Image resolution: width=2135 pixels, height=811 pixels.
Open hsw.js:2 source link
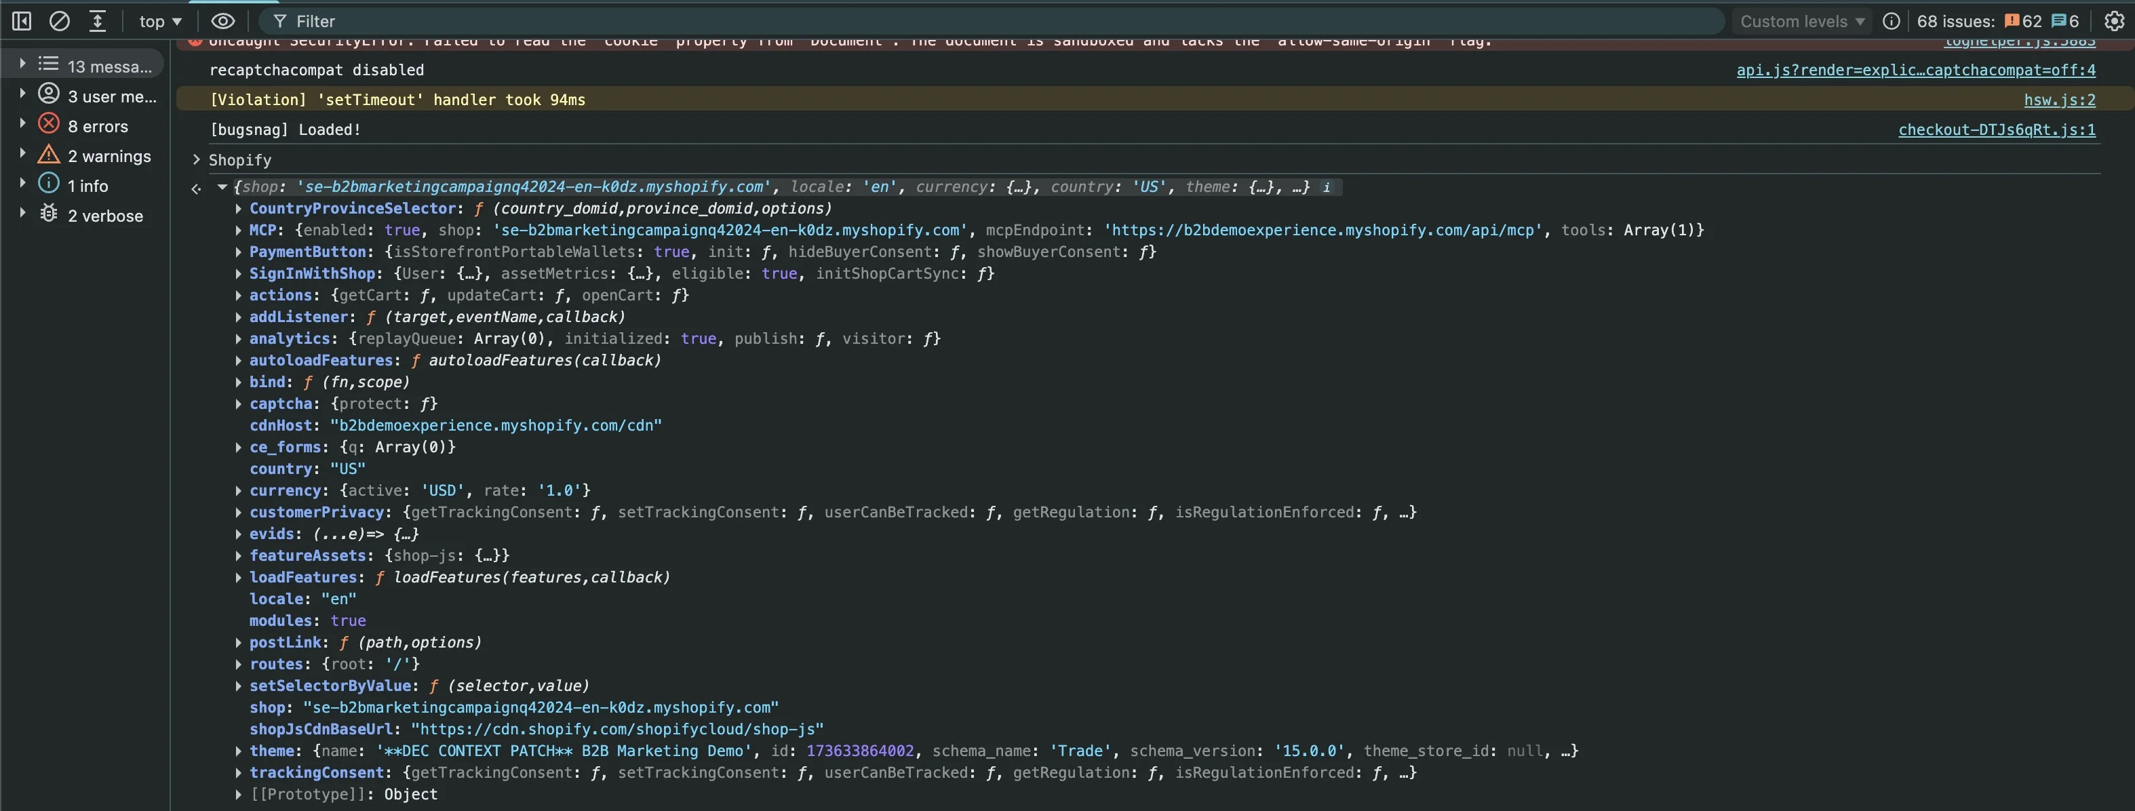(x=2060, y=100)
